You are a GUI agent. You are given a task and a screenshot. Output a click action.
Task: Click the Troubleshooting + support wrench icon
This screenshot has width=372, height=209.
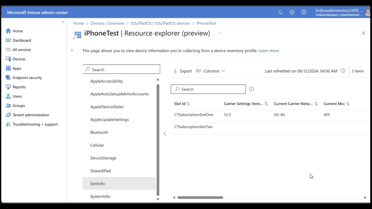coord(8,124)
